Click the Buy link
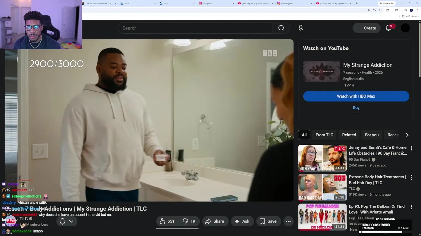This screenshot has width=421, height=236. (x=356, y=108)
